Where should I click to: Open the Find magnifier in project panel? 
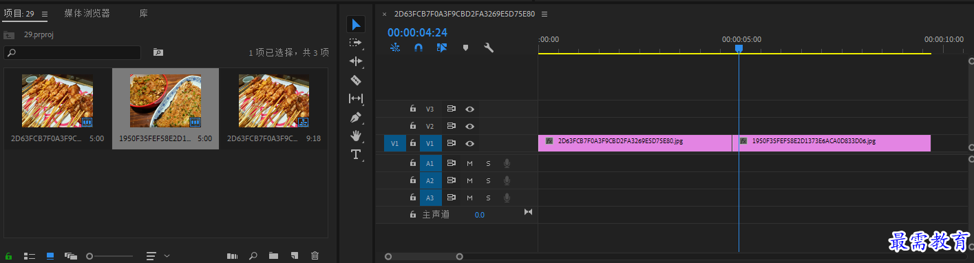[x=253, y=255]
